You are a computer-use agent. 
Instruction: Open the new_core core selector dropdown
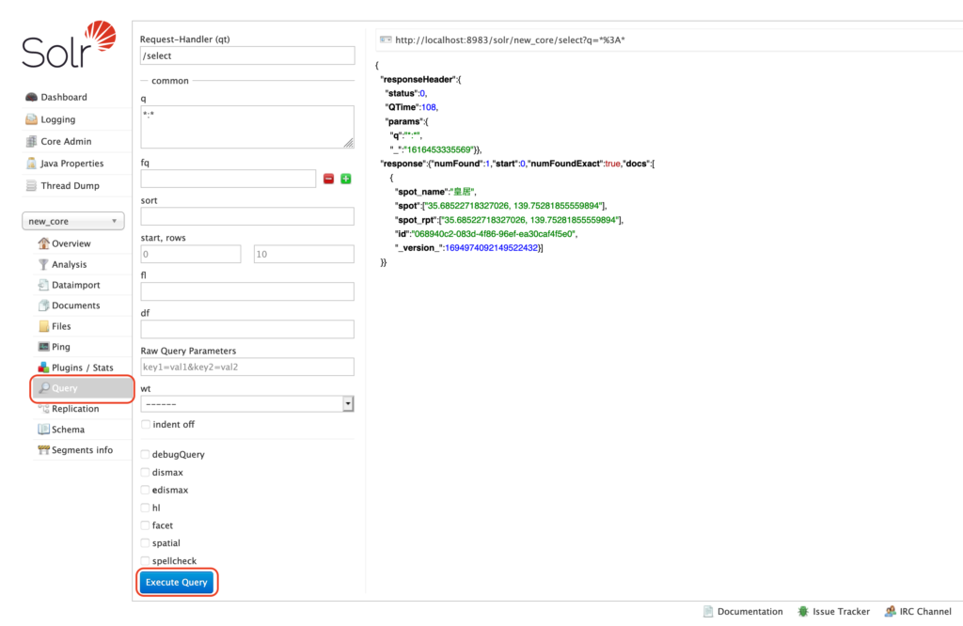(73, 221)
